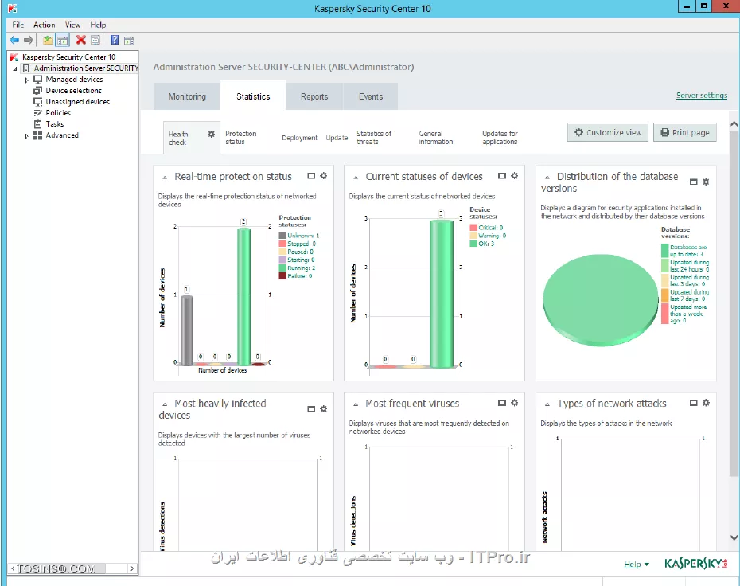Open the Updates for applications page
The width and height of the screenshot is (740, 586).
(x=500, y=138)
